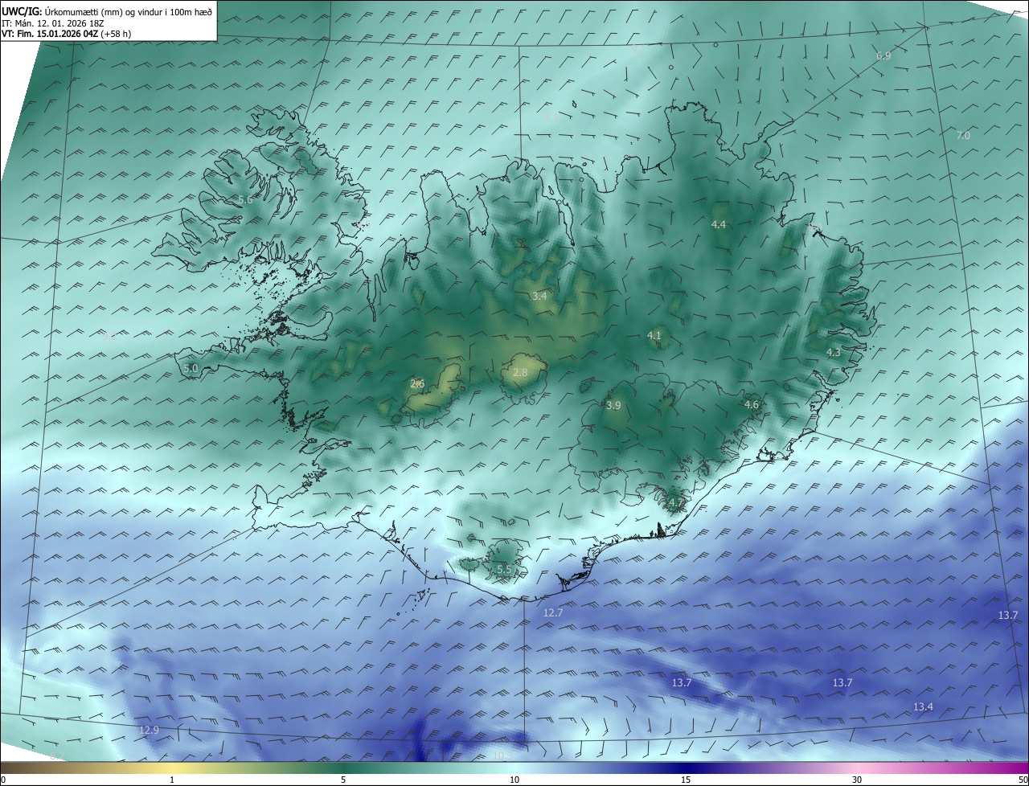The width and height of the screenshot is (1029, 786).
Task: Click the 15 tick label on the color scale
Action: 686,780
